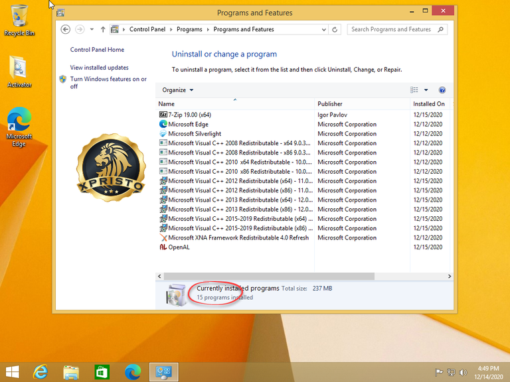
Task: Select Visual C++ 2013 Redistributable (x86) entry
Action: 304,209
